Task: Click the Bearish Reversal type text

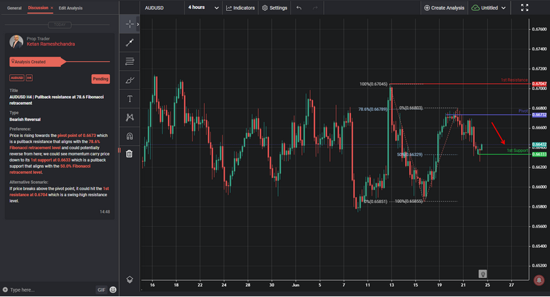Action: pos(25,119)
